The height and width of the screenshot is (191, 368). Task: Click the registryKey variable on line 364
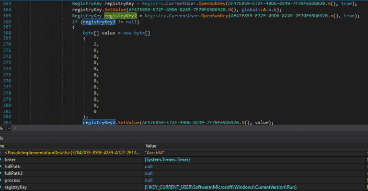click(87, 10)
